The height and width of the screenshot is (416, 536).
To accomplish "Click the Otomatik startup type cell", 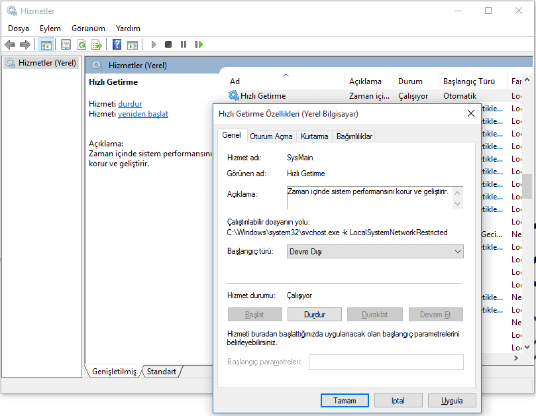I will pos(460,95).
